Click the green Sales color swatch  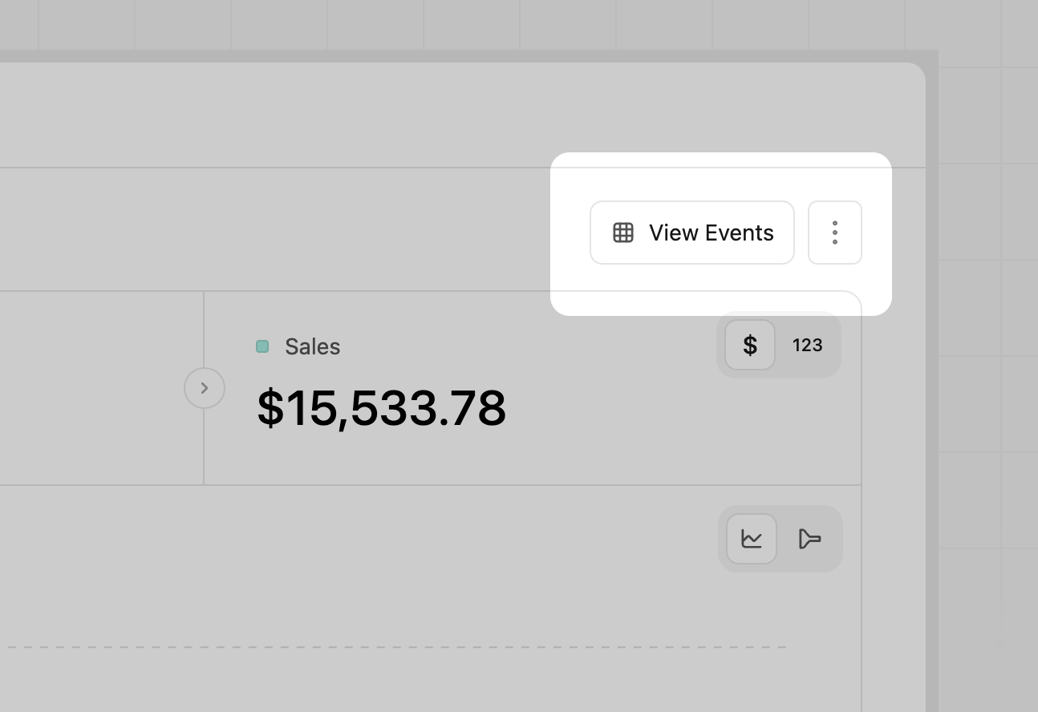click(x=262, y=346)
